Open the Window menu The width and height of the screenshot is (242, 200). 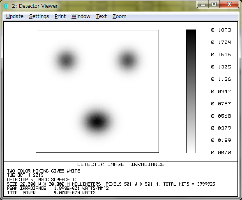[x=81, y=16]
